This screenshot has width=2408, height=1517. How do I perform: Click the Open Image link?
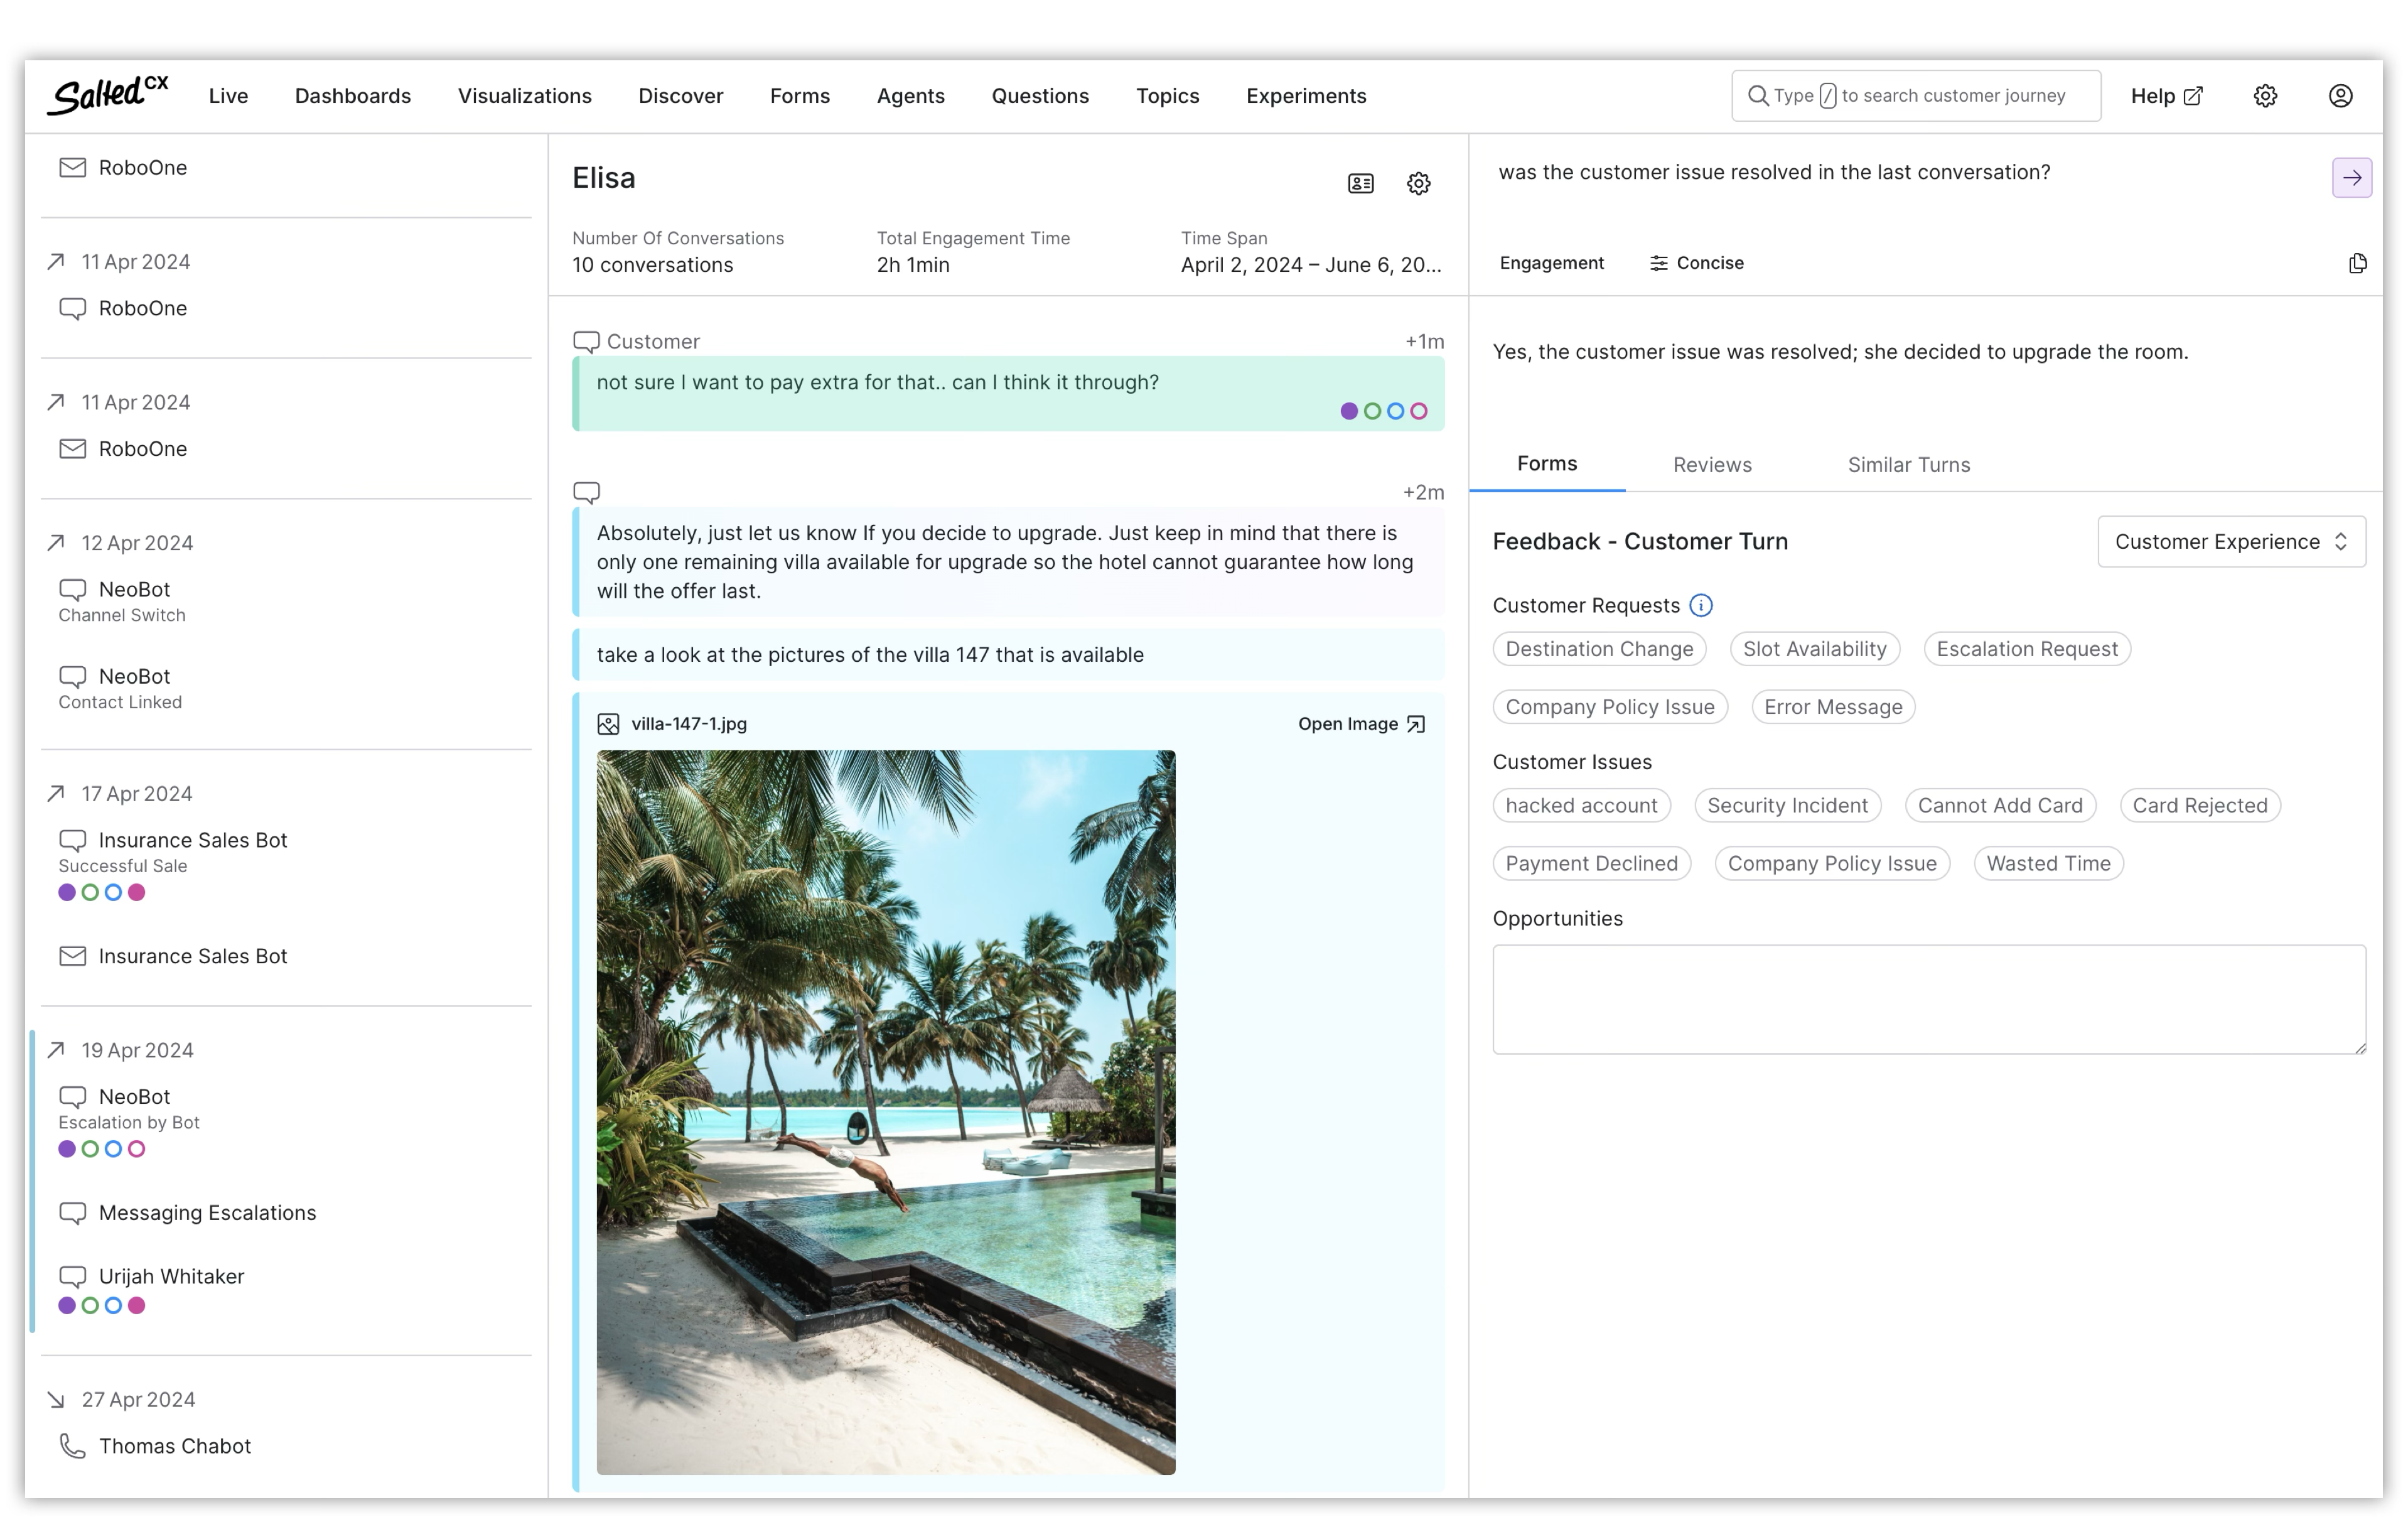point(1361,724)
